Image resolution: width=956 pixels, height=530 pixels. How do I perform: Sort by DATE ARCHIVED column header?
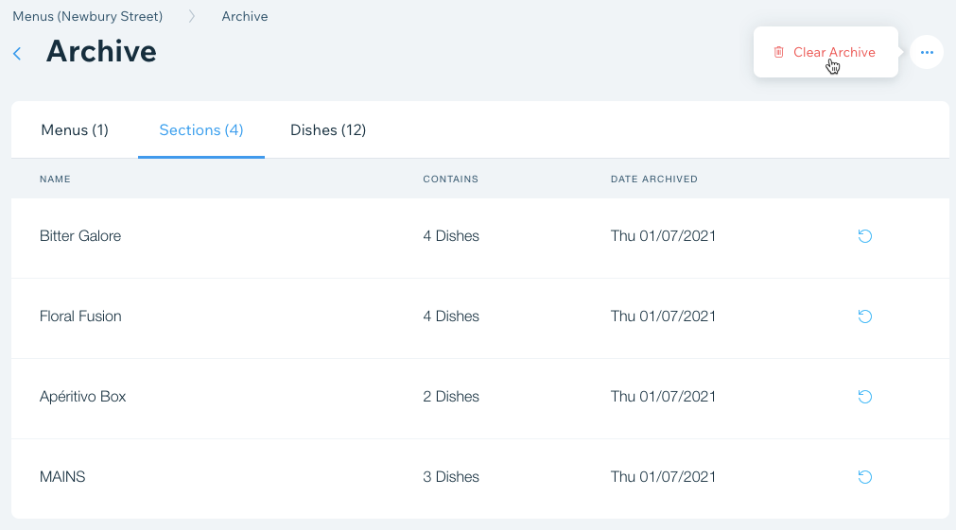pos(653,179)
